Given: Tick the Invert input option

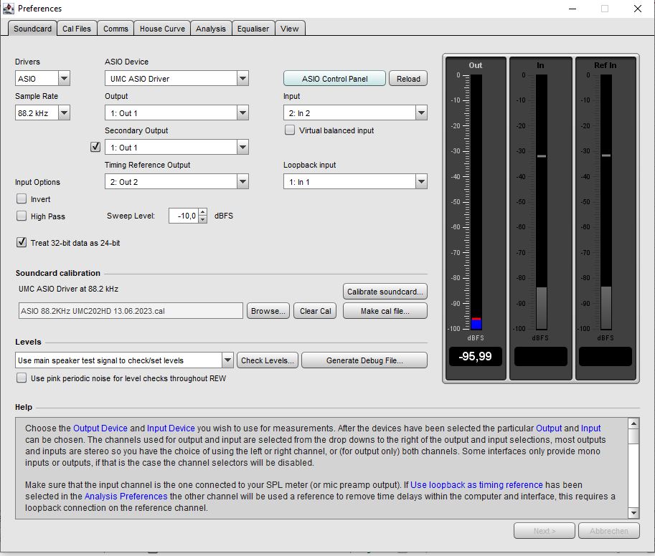Looking at the screenshot, I should coord(22,199).
